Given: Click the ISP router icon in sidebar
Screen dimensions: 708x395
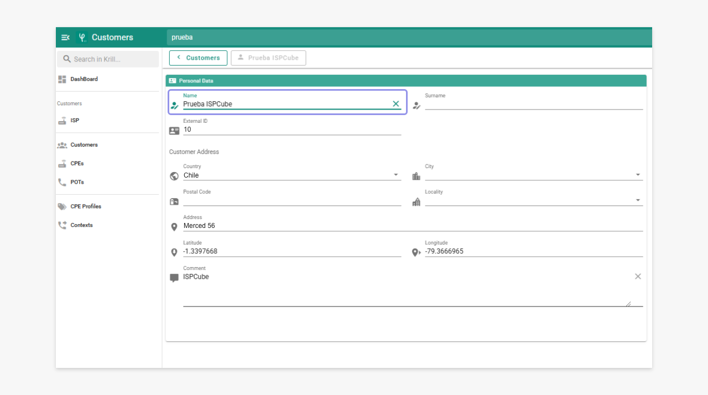Looking at the screenshot, I should [62, 120].
